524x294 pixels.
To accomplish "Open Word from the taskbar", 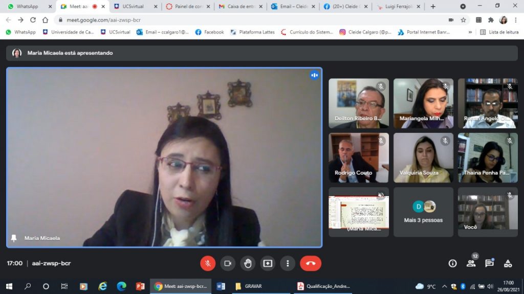I will (x=221, y=286).
